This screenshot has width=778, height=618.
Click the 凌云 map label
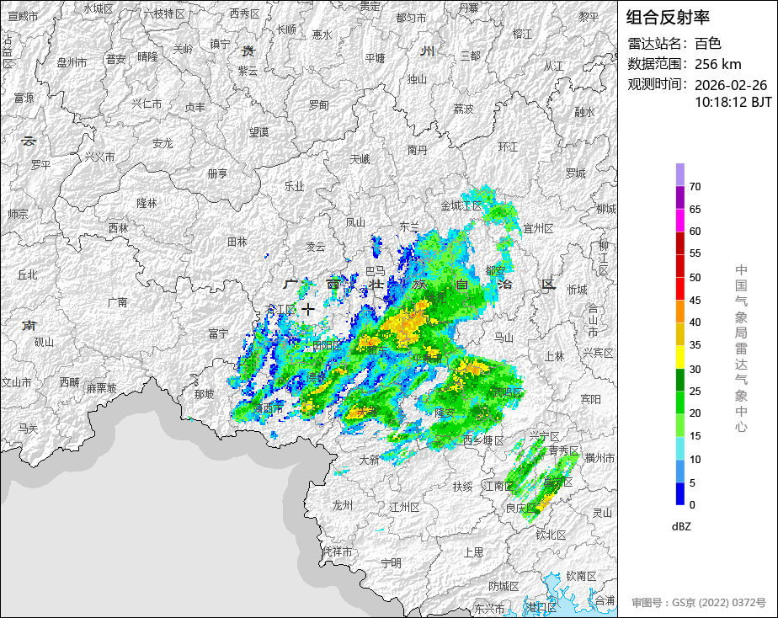click(315, 247)
